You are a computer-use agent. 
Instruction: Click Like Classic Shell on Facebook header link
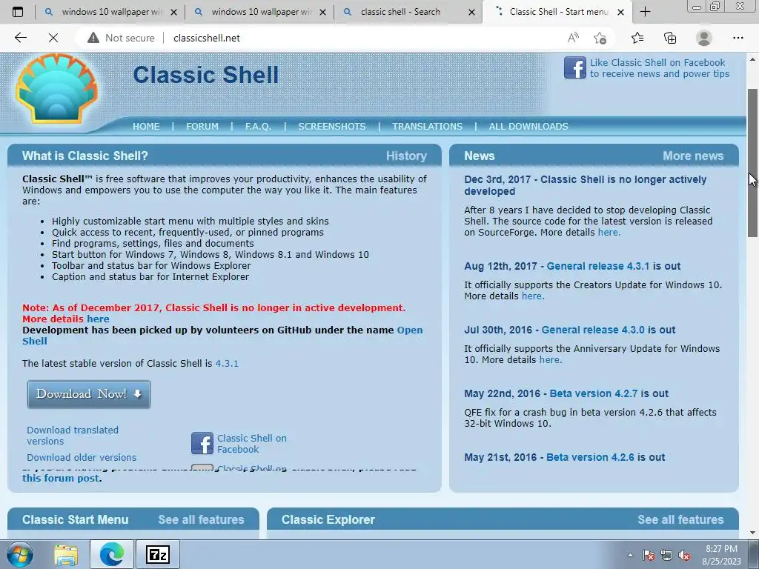(659, 68)
